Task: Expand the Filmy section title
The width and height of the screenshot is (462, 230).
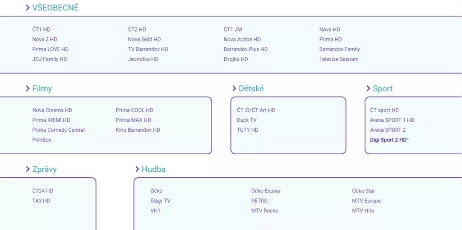Action: (42, 89)
